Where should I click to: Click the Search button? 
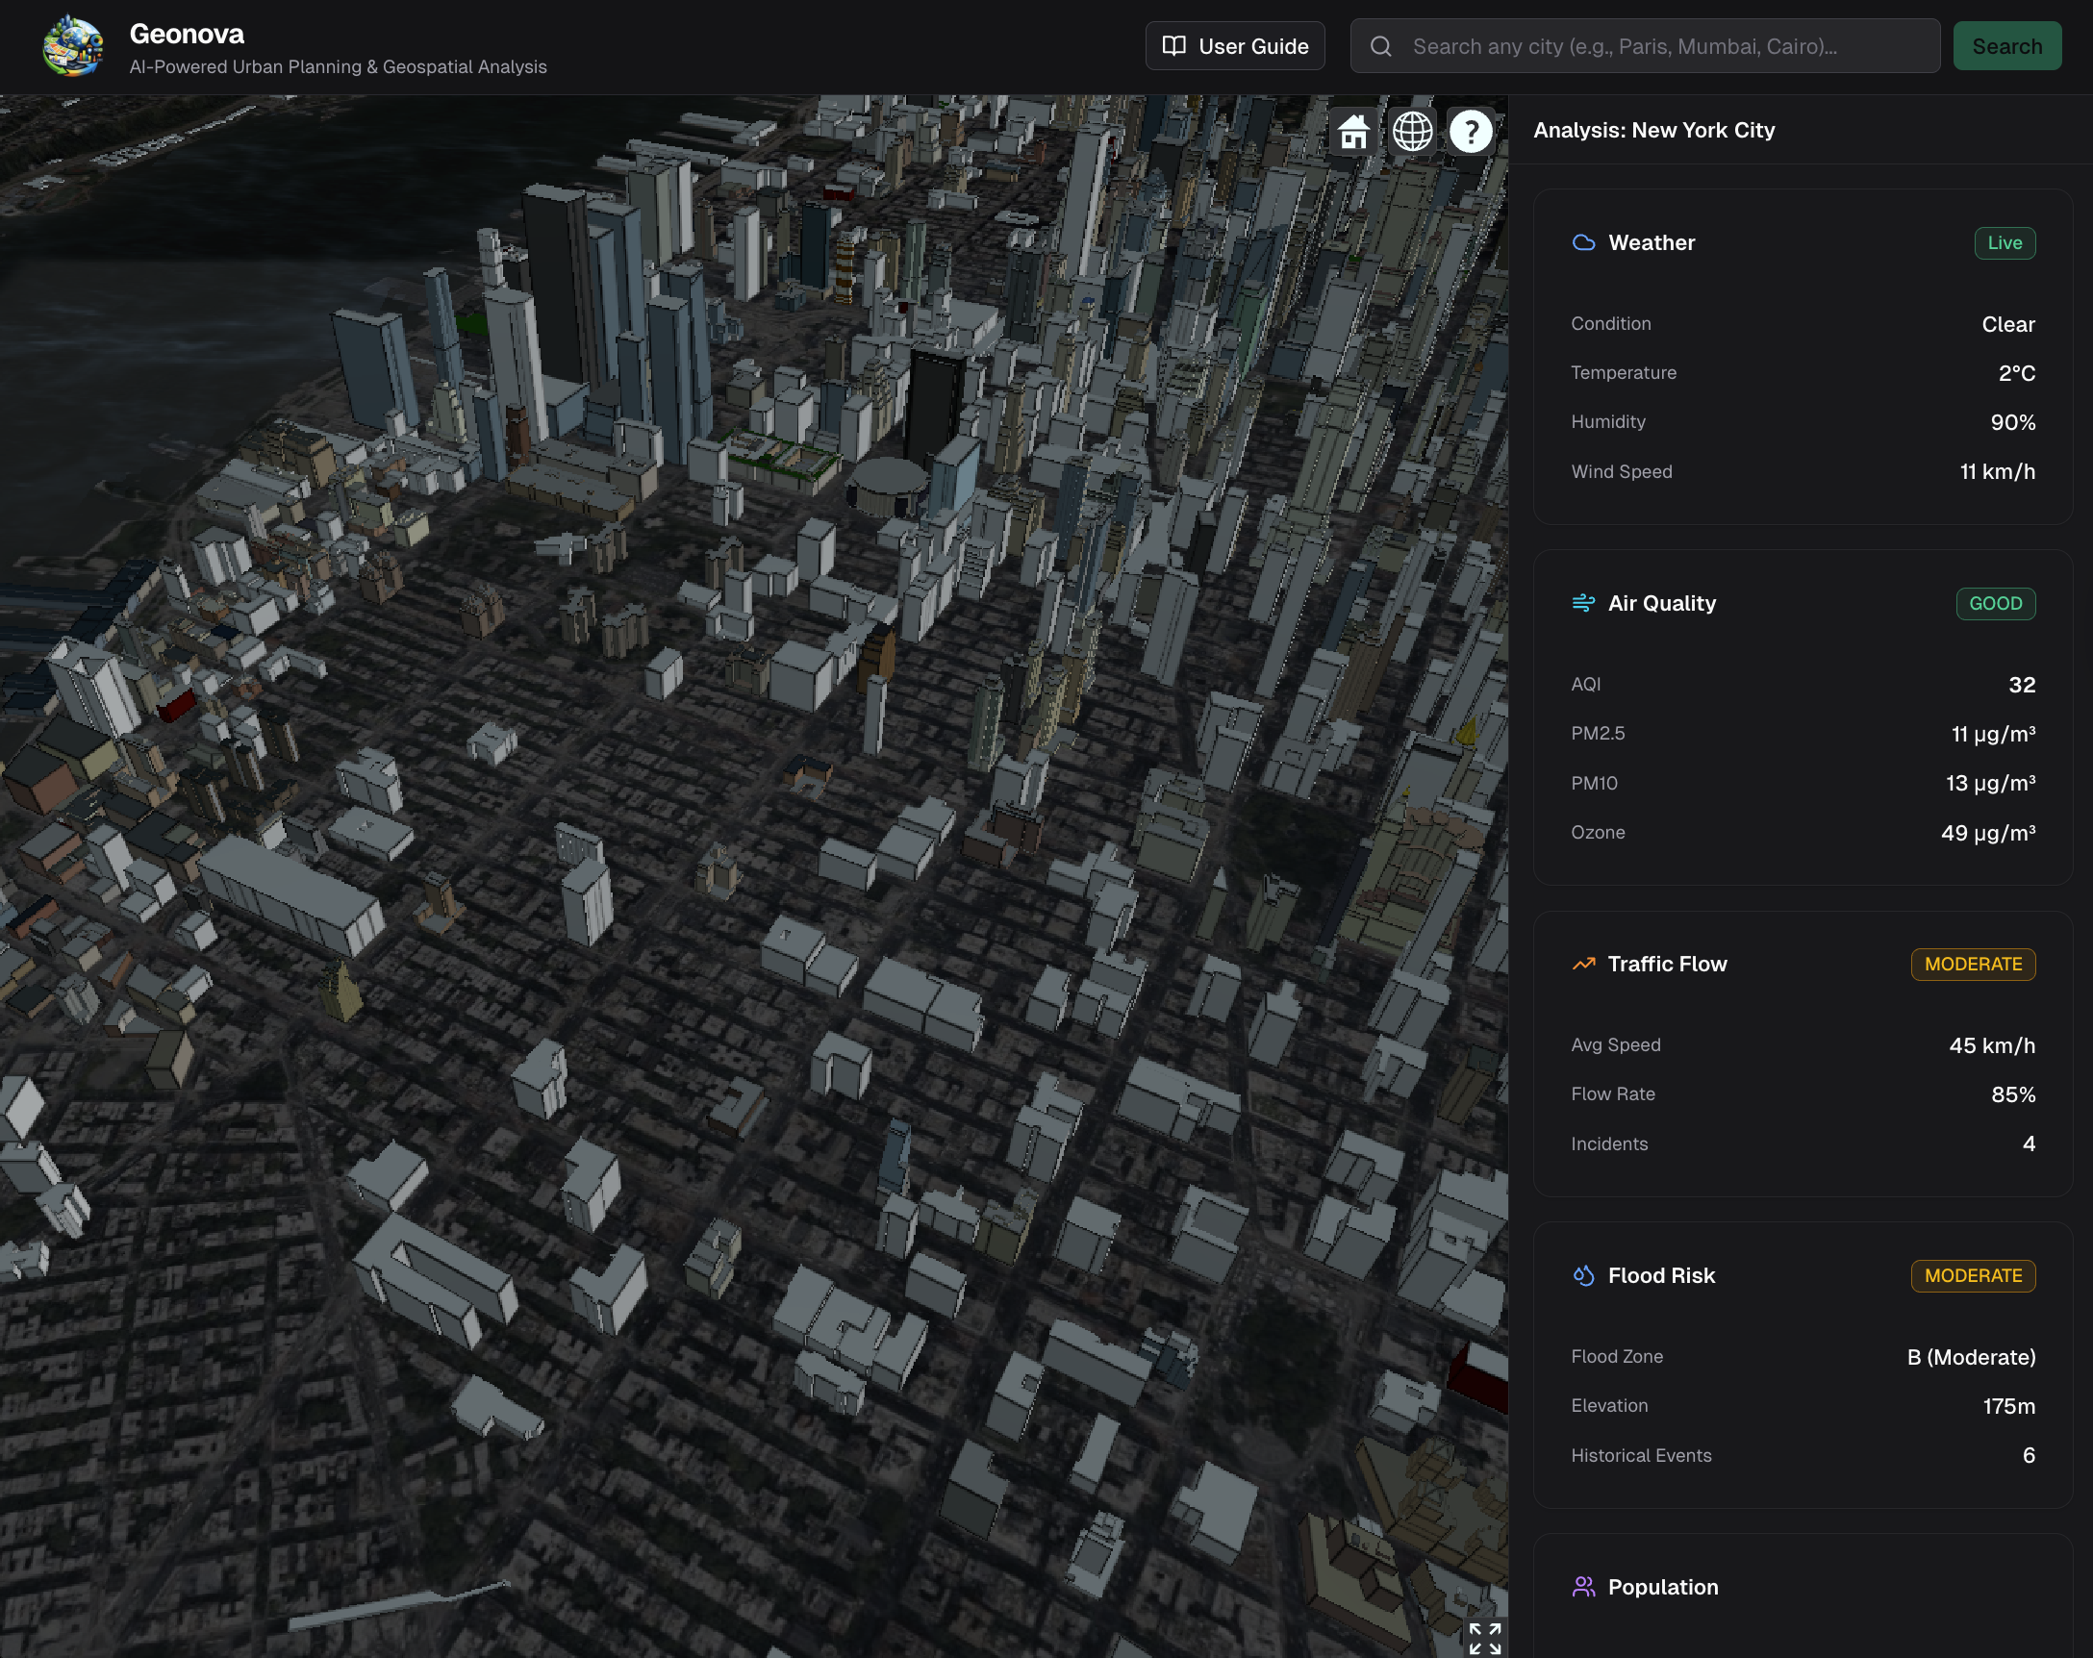coord(2006,44)
